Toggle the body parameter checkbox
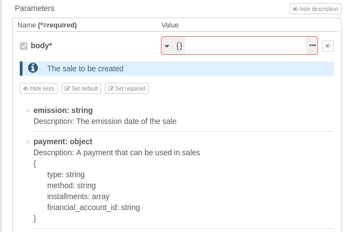352x232 pixels. (24, 46)
